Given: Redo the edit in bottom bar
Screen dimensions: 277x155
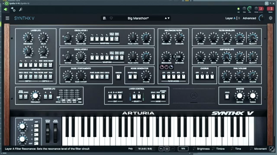Looking at the screenshot, I should pyautogui.click(x=172, y=149).
